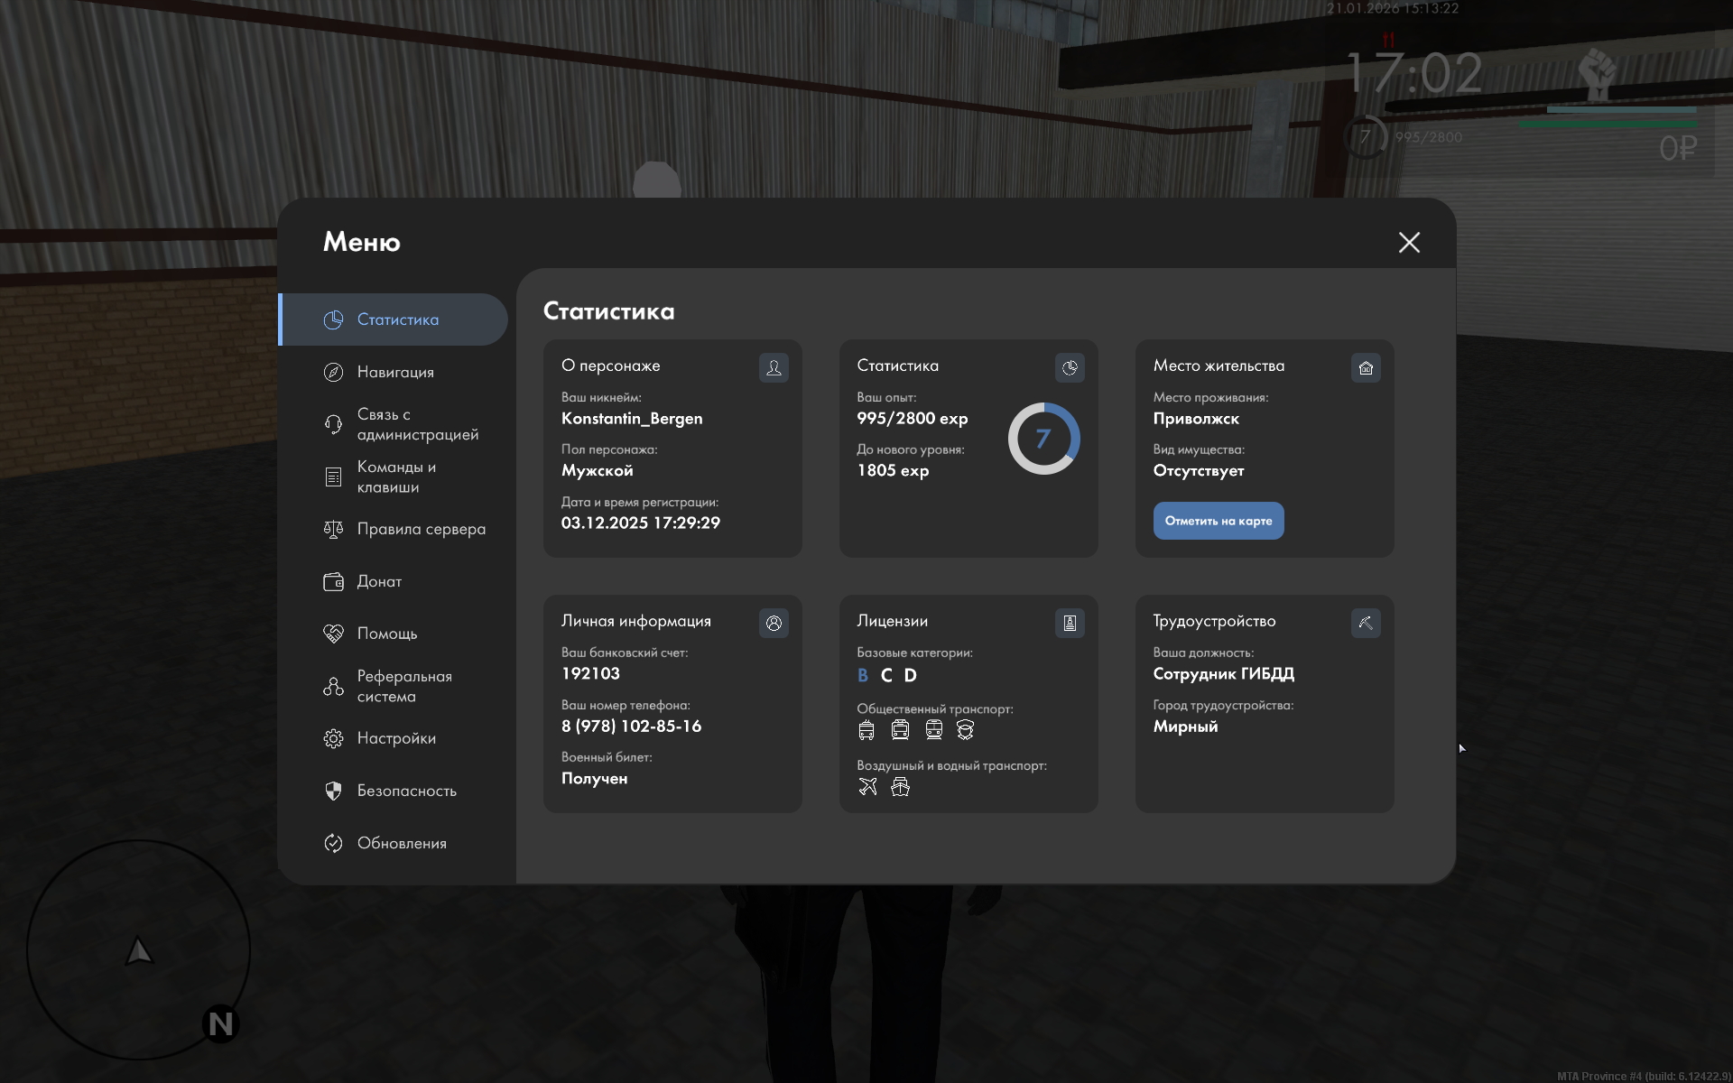Click the house icon in Место жительства card
The width and height of the screenshot is (1733, 1083).
tap(1366, 367)
